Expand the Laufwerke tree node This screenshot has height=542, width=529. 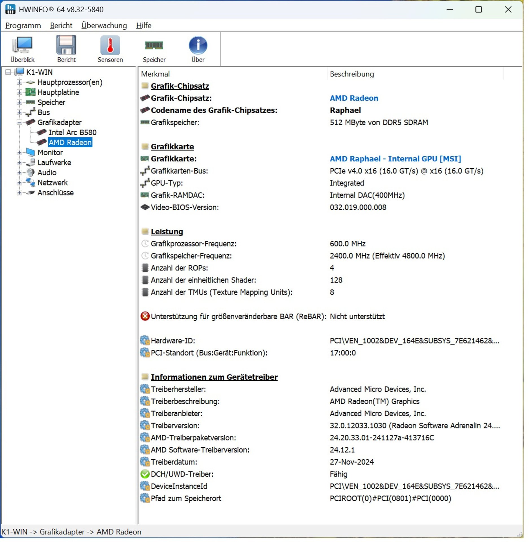pos(19,163)
